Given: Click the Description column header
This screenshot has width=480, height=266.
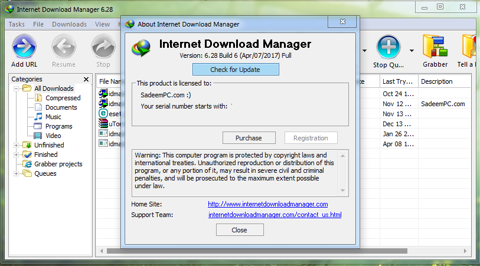Looking at the screenshot, I should (x=444, y=81).
